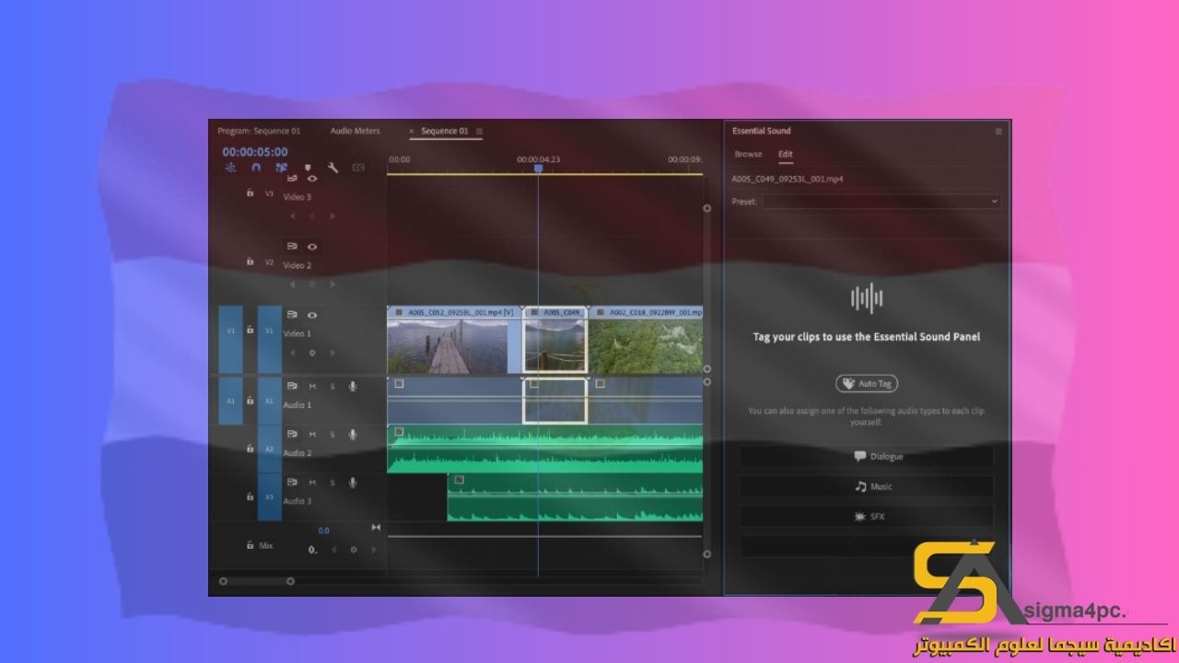Select the A002_C018 forest video clip
The height and width of the screenshot is (663, 1179).
pos(645,340)
